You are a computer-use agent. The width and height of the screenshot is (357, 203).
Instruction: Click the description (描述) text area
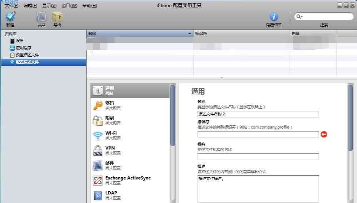[x=258, y=189]
